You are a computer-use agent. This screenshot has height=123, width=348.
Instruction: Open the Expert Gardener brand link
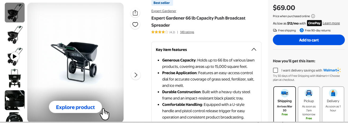tap(164, 11)
